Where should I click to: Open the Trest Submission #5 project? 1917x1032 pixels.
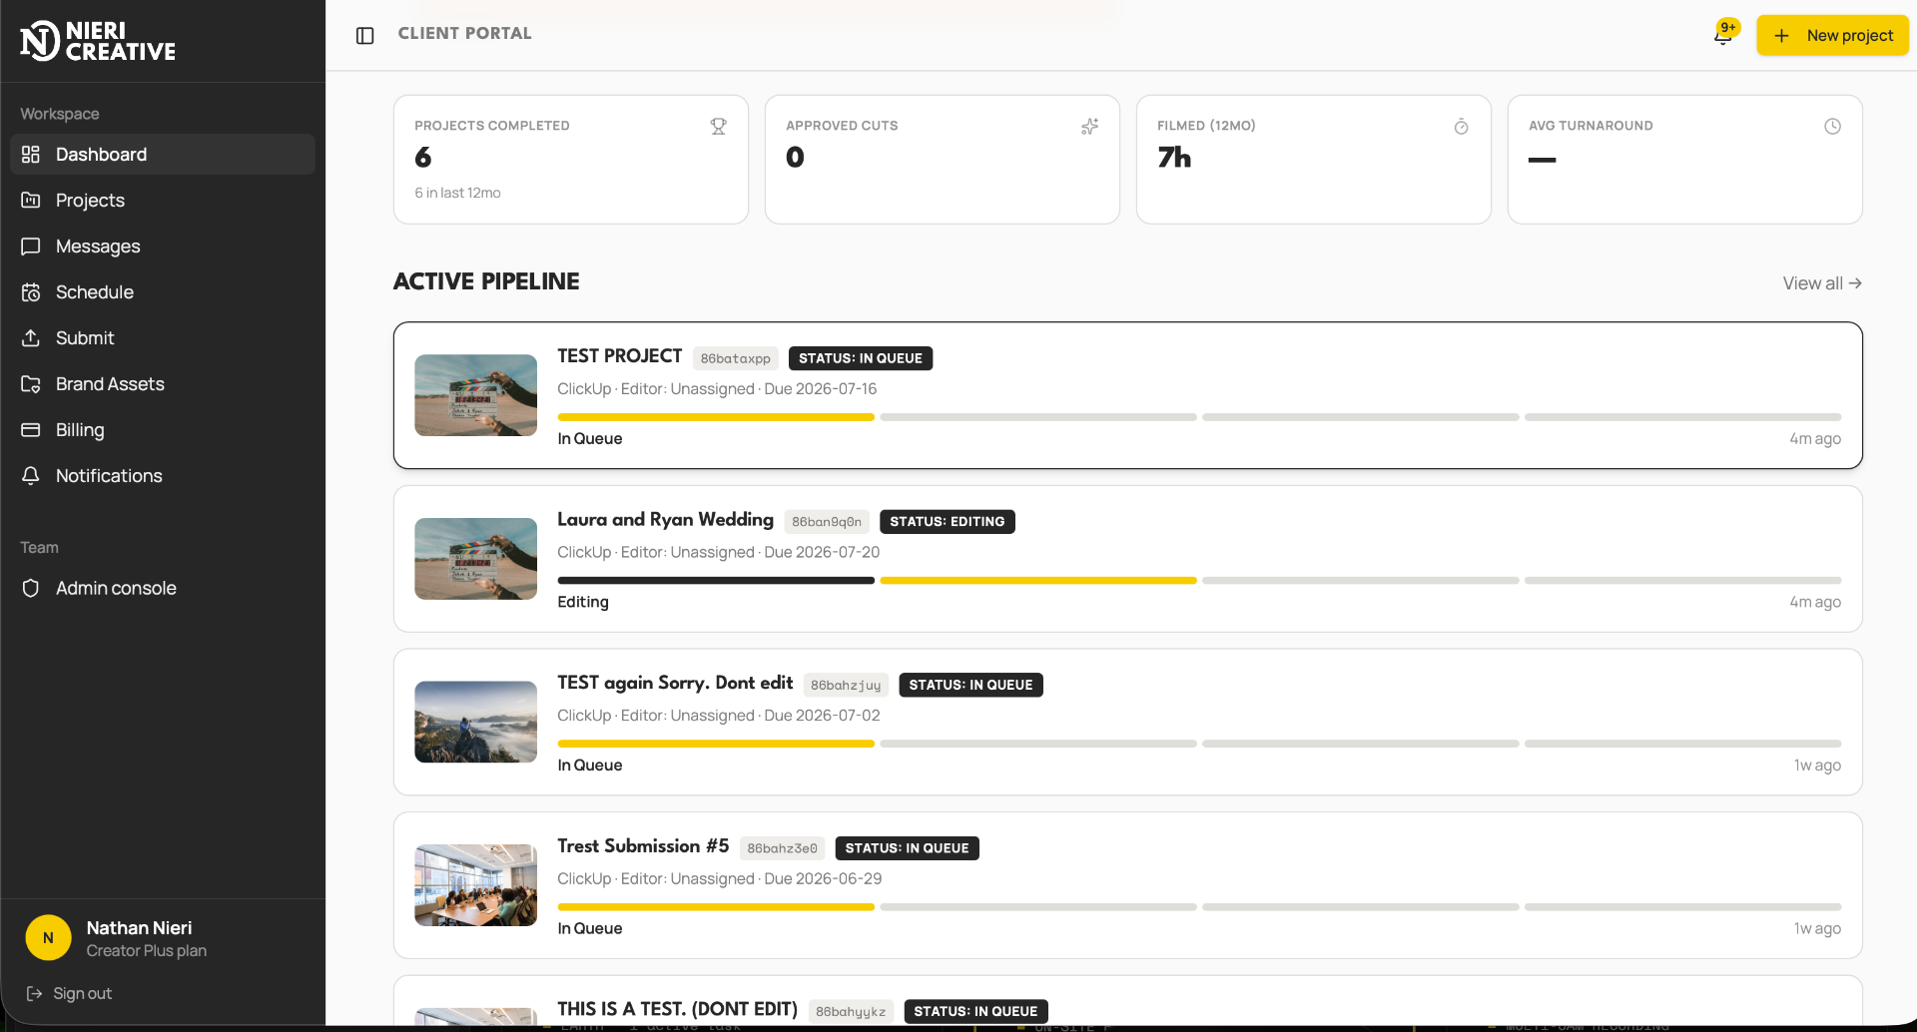point(643,846)
